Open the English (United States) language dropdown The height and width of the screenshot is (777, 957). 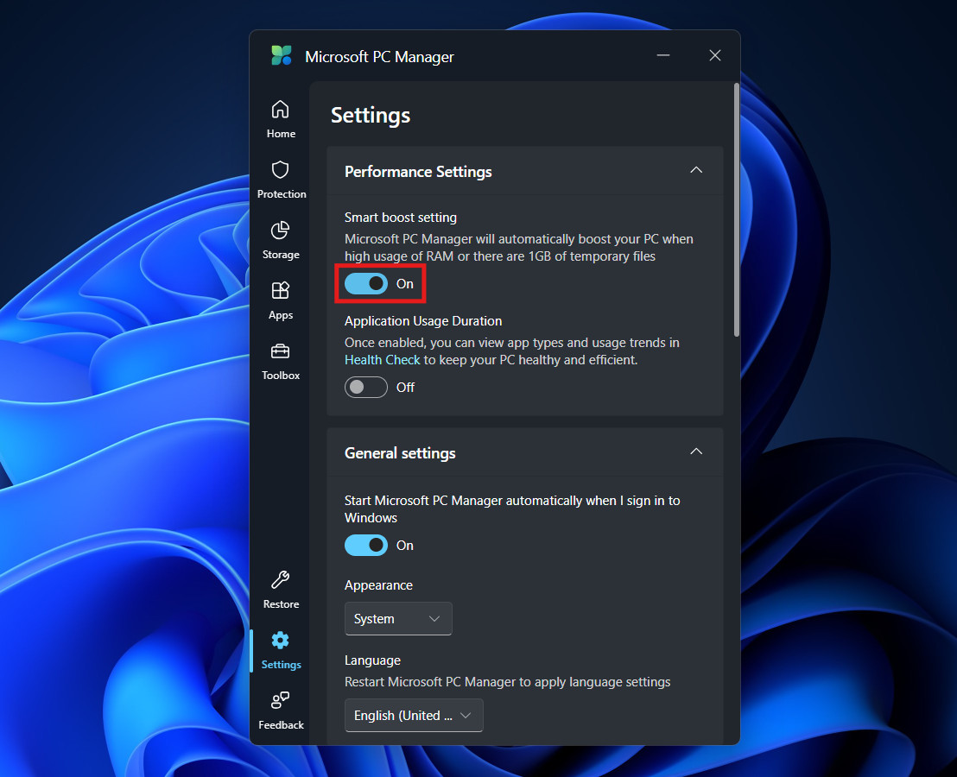point(413,715)
